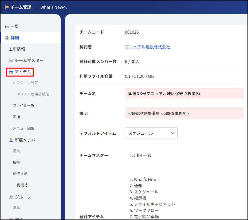Open the デフォルトアイテム dropdown
The image size is (248, 220).
point(151,133)
